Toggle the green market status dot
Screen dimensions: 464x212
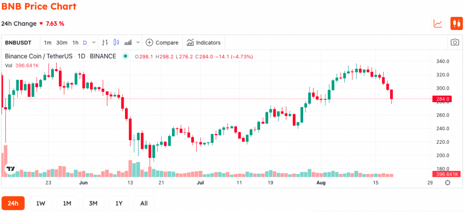pyautogui.click(x=126, y=57)
